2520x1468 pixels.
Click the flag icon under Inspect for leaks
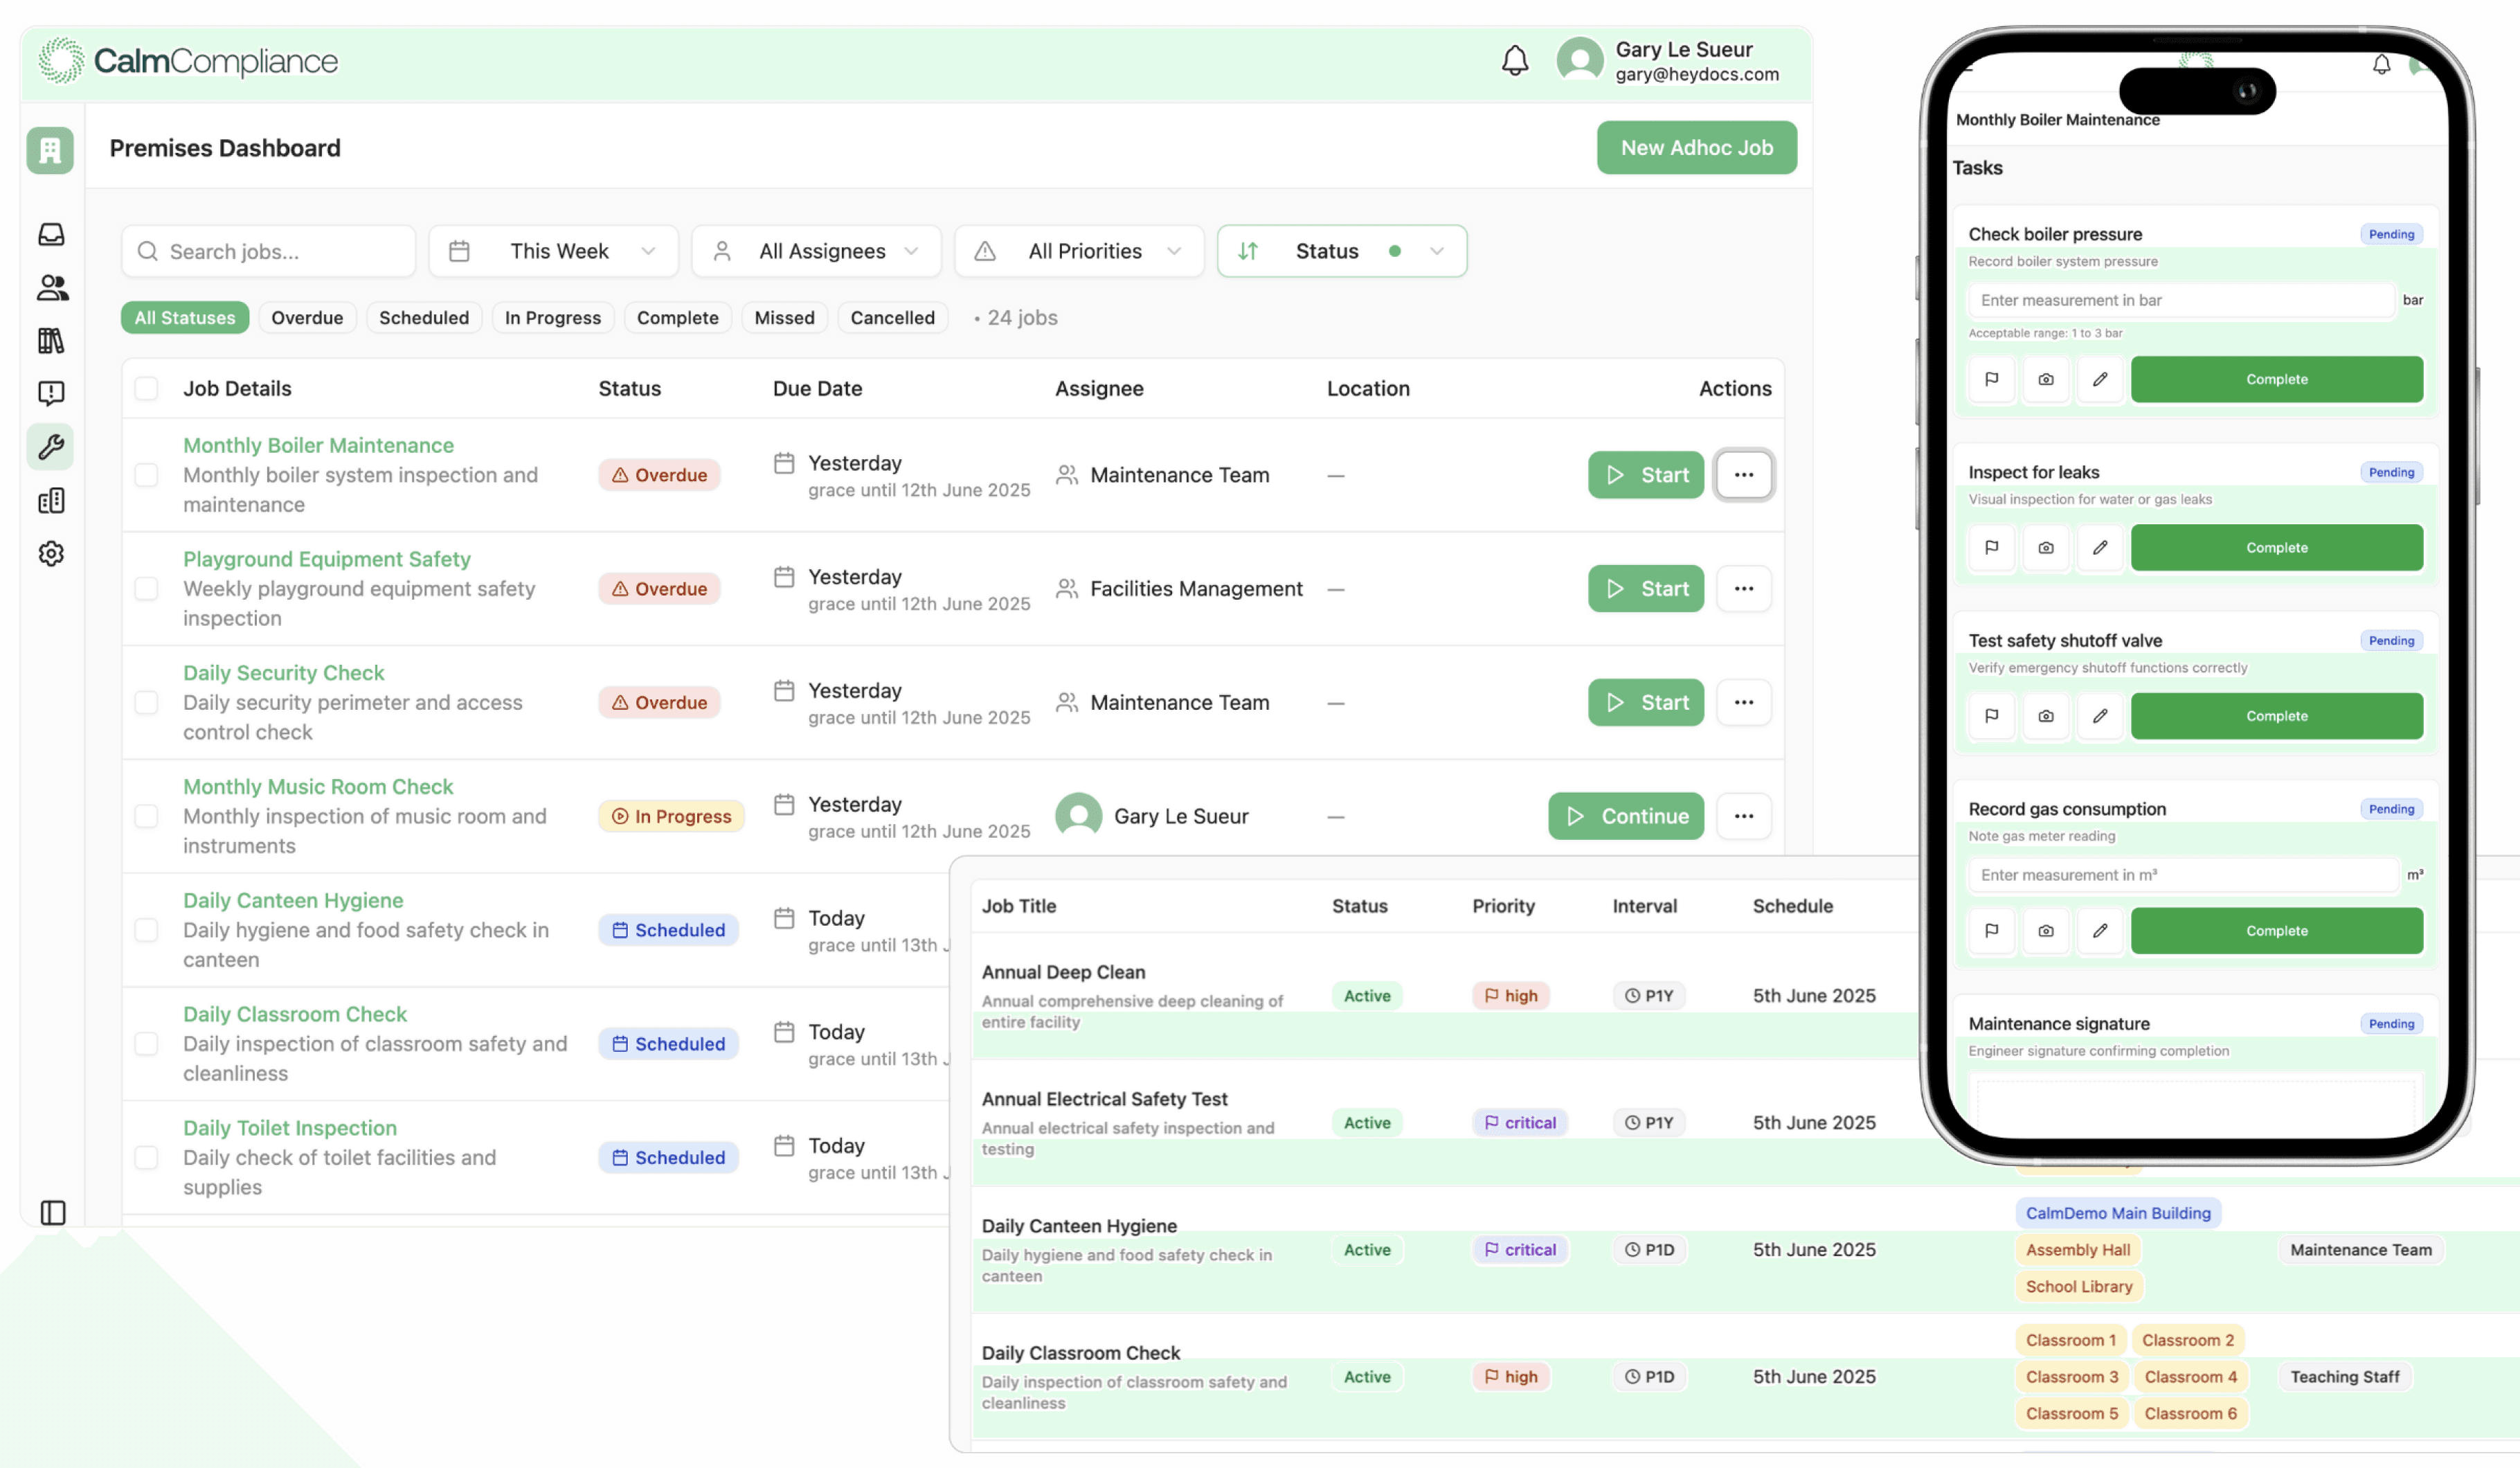[1991, 548]
